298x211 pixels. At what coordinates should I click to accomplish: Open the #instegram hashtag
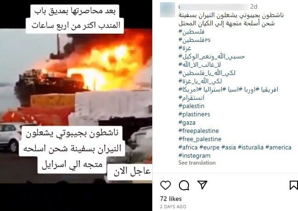click(195, 155)
